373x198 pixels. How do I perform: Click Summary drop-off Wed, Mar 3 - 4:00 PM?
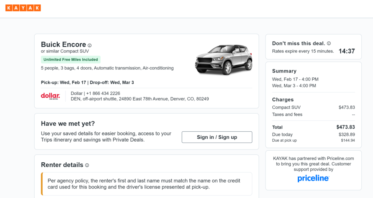point(294,86)
